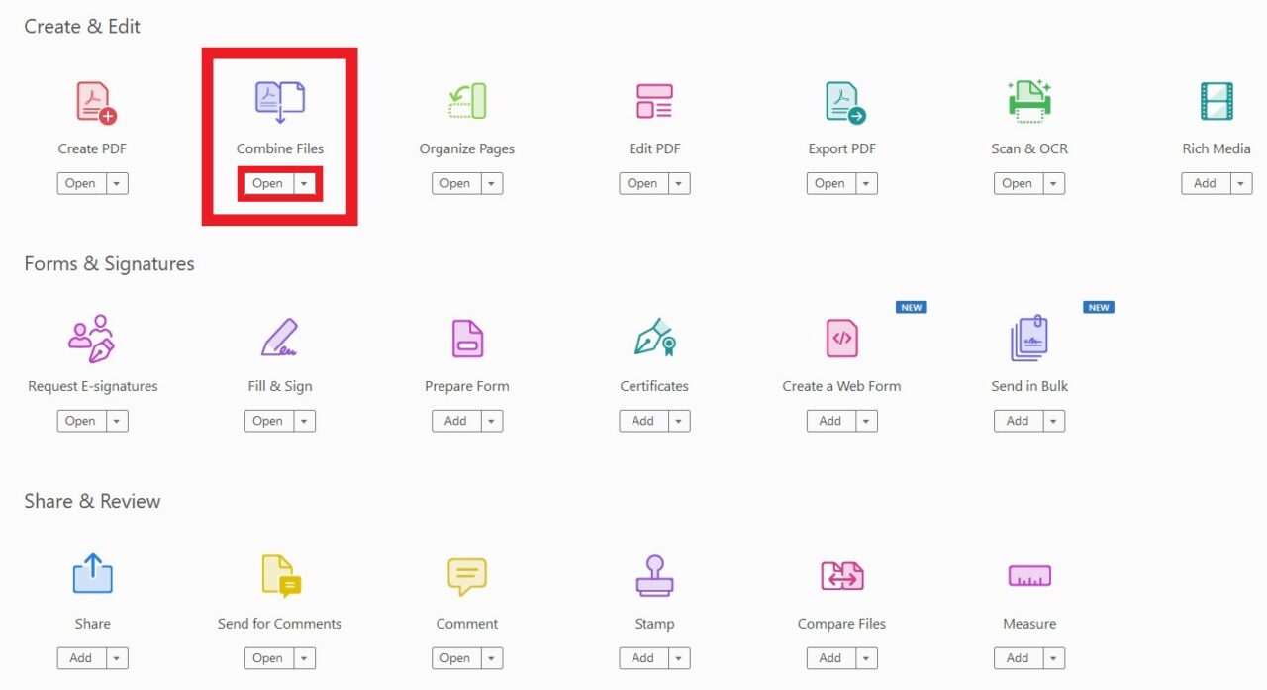Open the Scan & OCR dropdown arrow
Image resolution: width=1267 pixels, height=690 pixels.
1053,183
